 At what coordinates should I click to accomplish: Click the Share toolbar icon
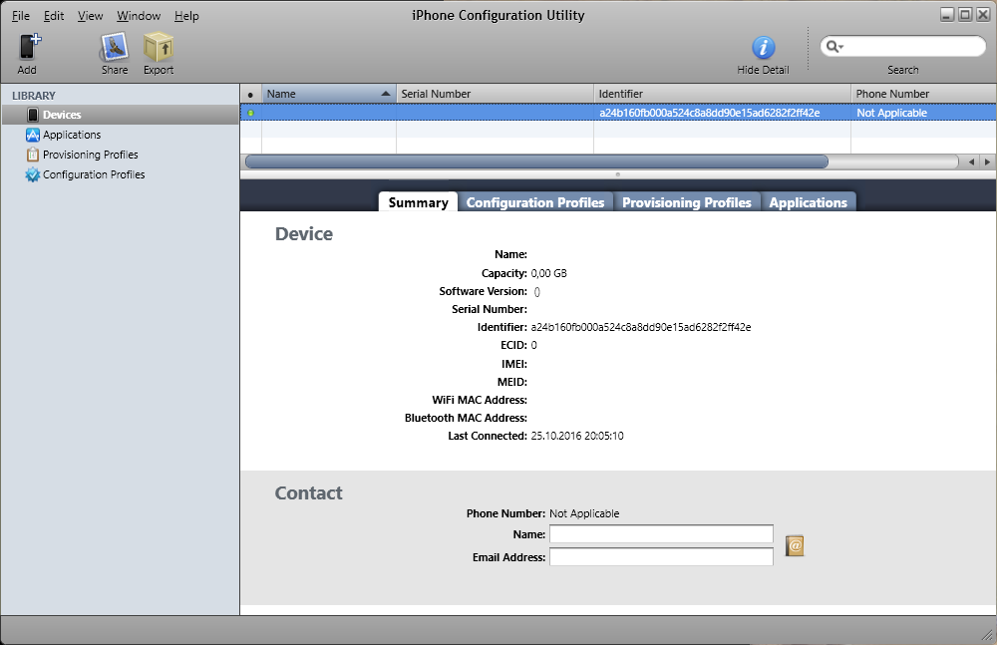coord(114,47)
